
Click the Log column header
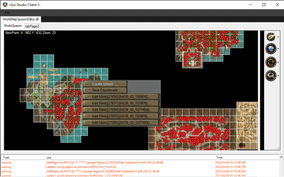49,157
